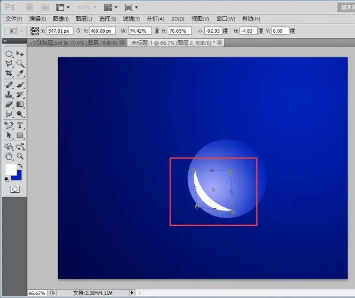Click the reference point location grid

(34, 31)
